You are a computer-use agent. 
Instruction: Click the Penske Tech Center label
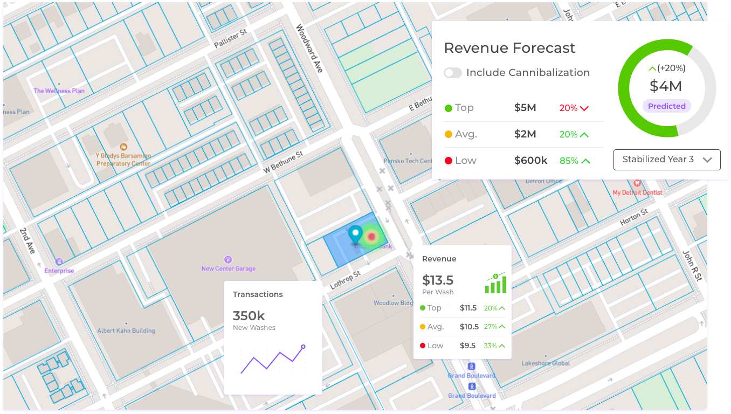click(408, 161)
